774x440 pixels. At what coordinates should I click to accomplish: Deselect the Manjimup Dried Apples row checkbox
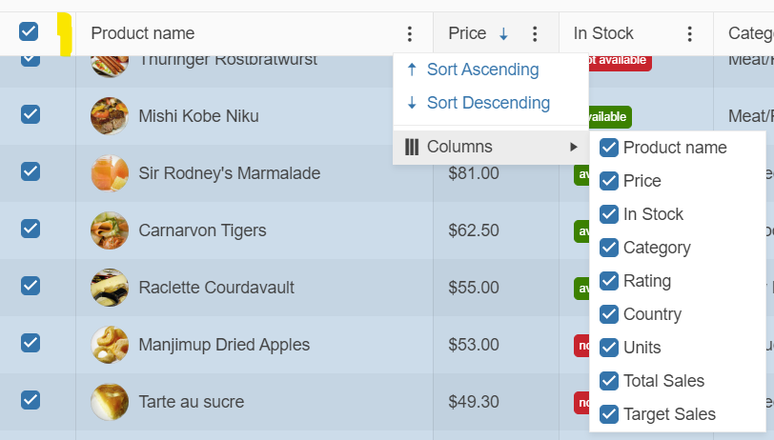(x=31, y=343)
